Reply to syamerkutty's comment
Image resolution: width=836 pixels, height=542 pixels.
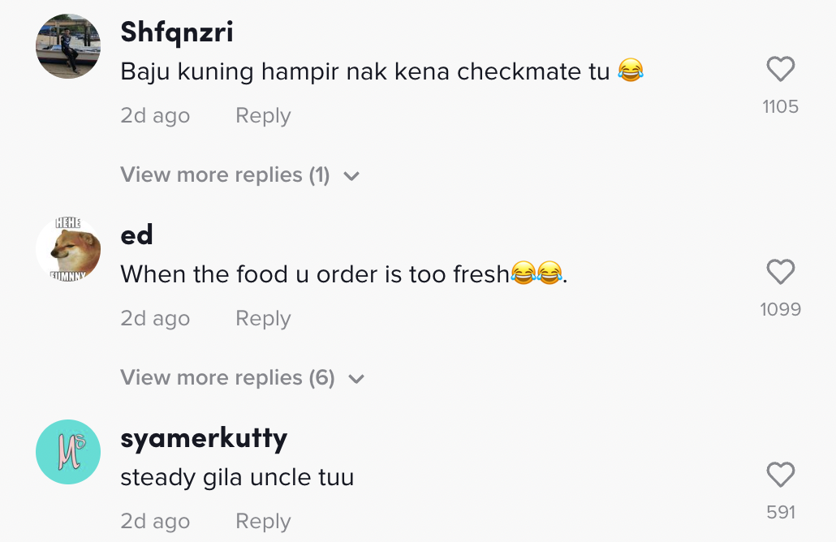click(x=262, y=522)
